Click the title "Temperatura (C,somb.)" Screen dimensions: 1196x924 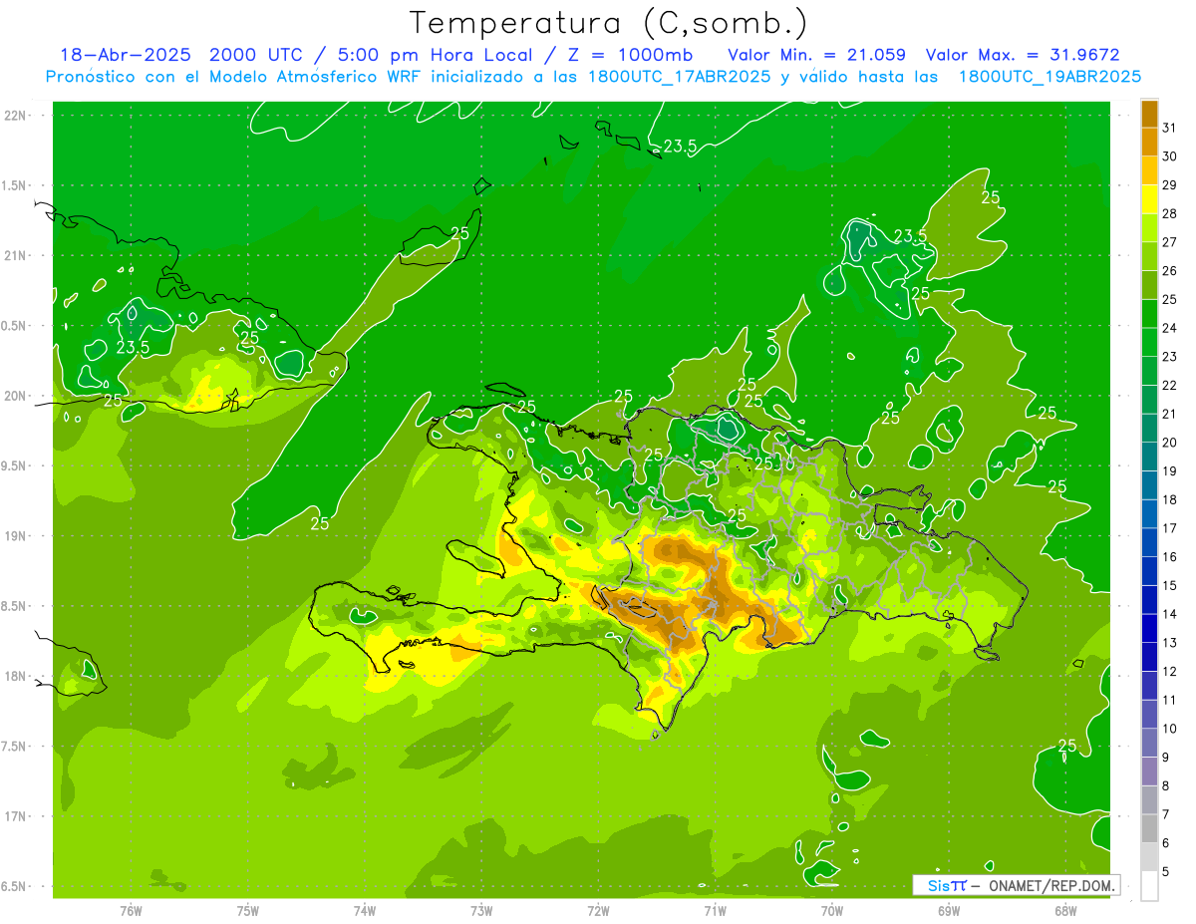(x=608, y=23)
